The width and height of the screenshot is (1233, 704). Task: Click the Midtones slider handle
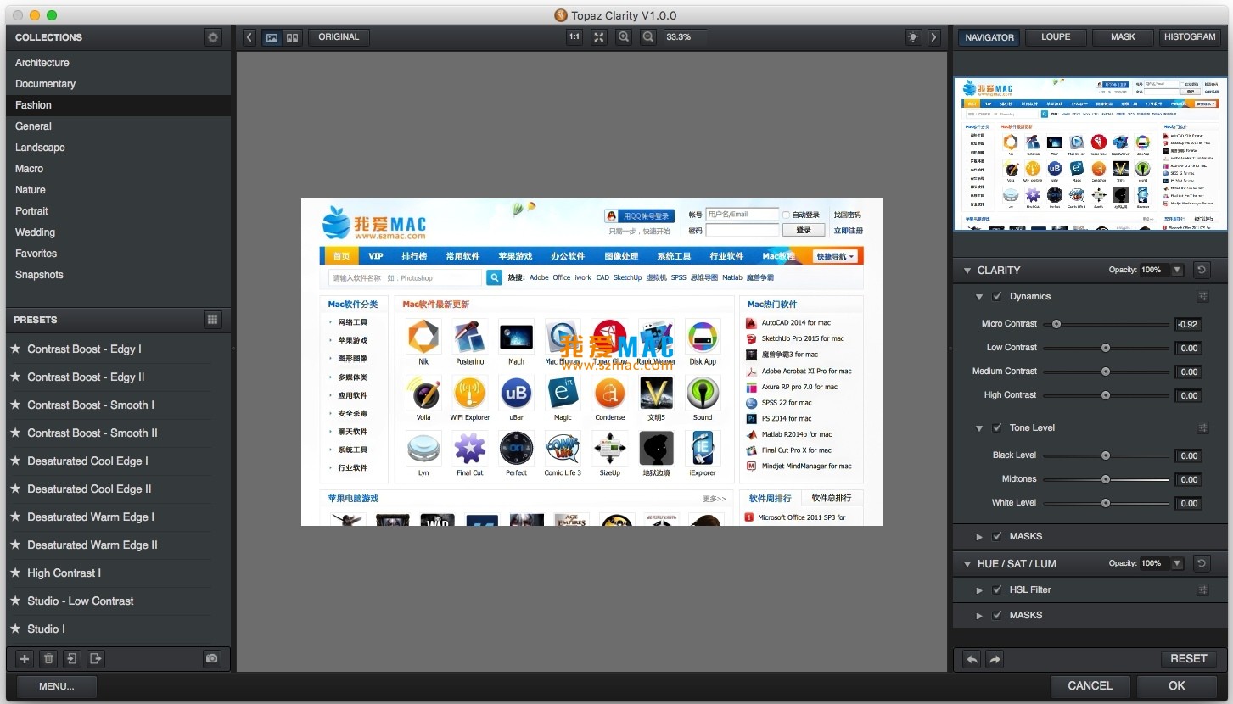[1106, 479]
